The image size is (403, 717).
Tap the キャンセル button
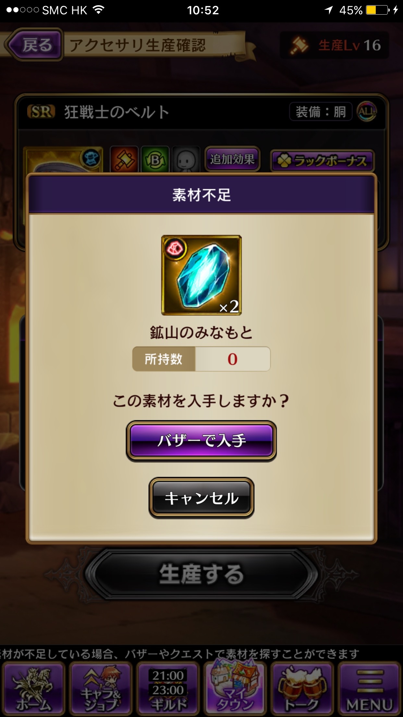coord(201,497)
